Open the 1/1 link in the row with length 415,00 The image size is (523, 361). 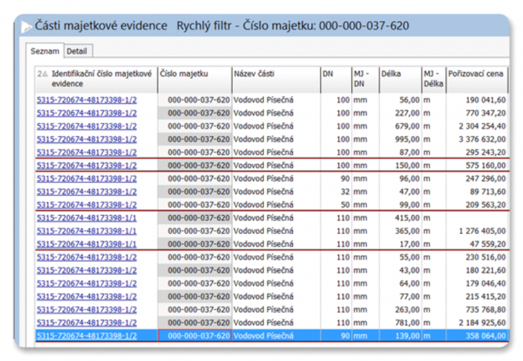[x=86, y=218]
